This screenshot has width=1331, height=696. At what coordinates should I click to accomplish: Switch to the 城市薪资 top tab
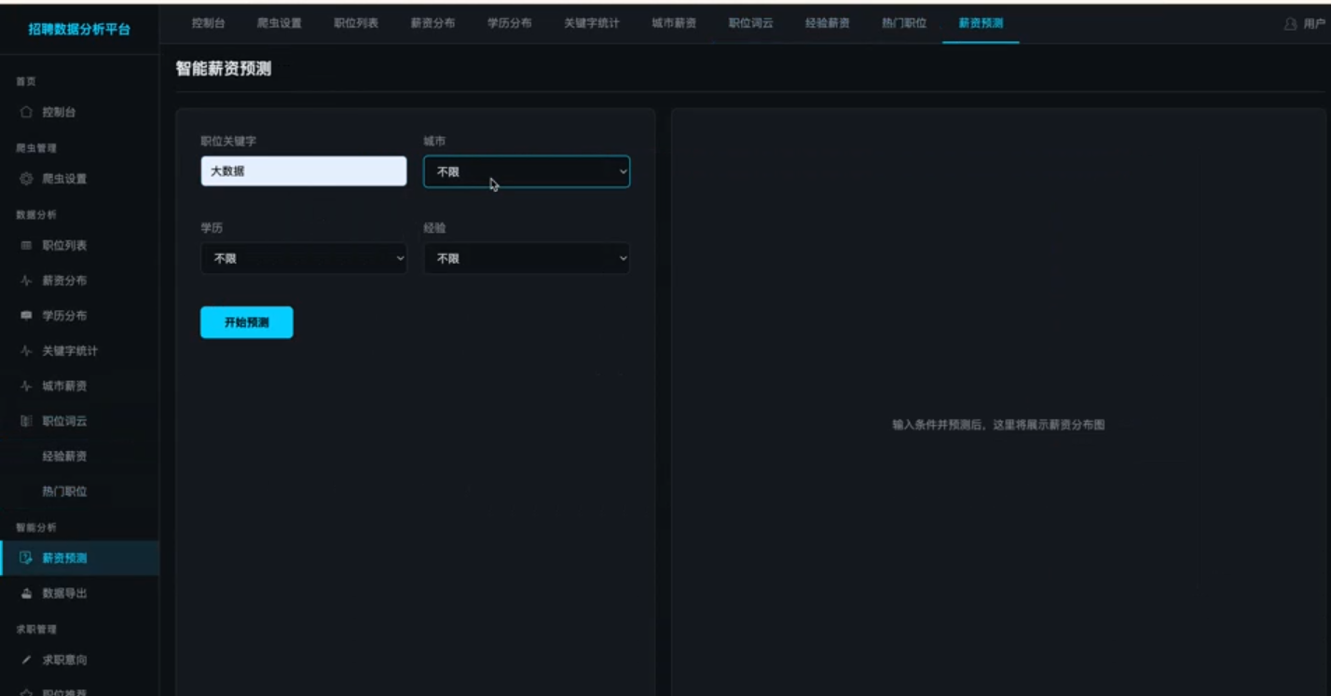tap(674, 23)
